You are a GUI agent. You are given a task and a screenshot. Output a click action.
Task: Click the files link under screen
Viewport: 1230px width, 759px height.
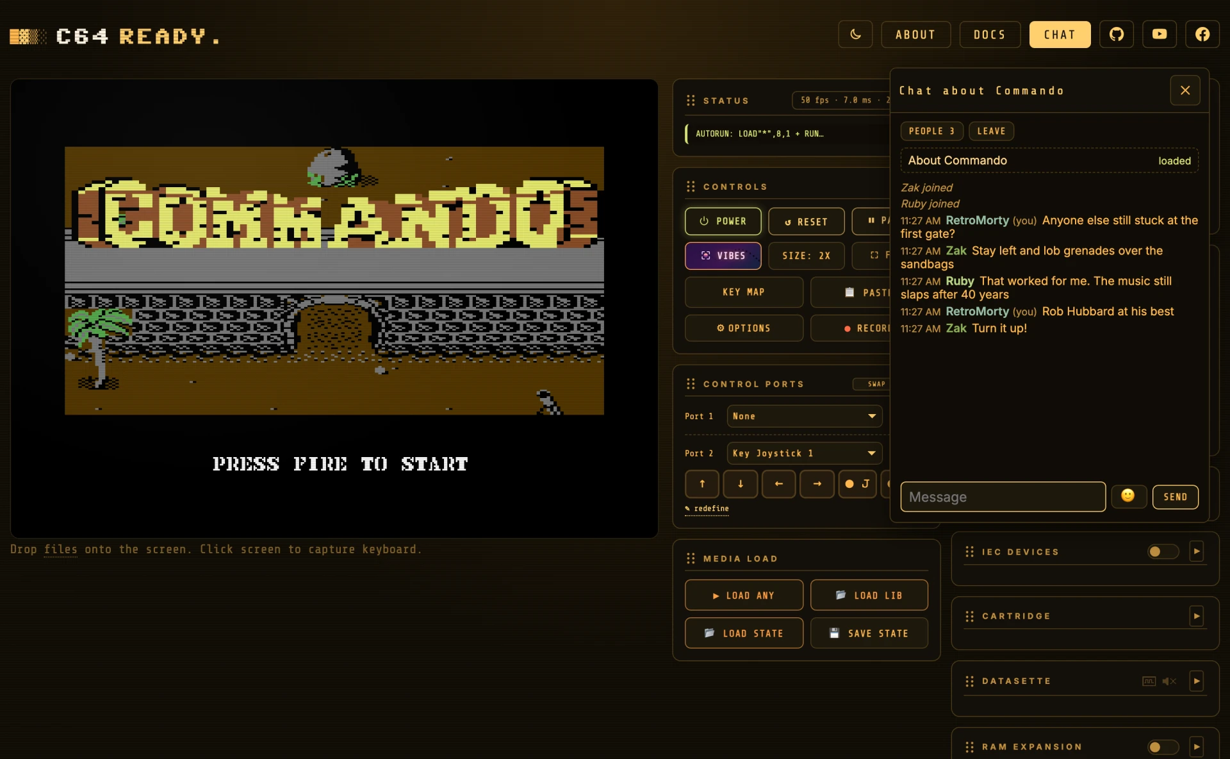click(61, 549)
